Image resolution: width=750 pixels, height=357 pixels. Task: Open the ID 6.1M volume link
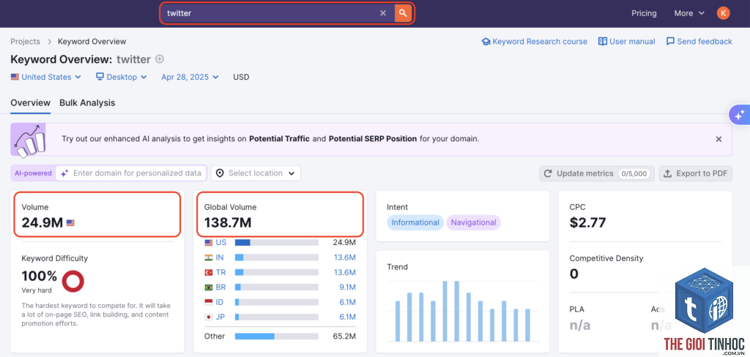click(347, 302)
